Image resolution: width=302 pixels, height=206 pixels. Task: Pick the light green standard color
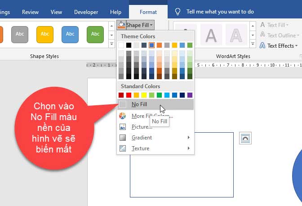(151, 95)
